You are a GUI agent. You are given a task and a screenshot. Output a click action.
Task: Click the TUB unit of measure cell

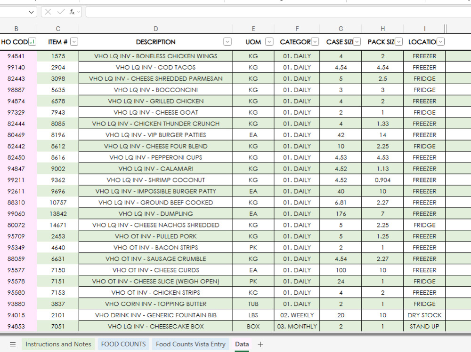pyautogui.click(x=253, y=304)
